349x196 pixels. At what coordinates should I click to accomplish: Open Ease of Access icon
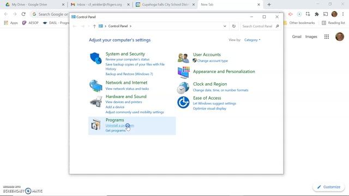coord(183,102)
